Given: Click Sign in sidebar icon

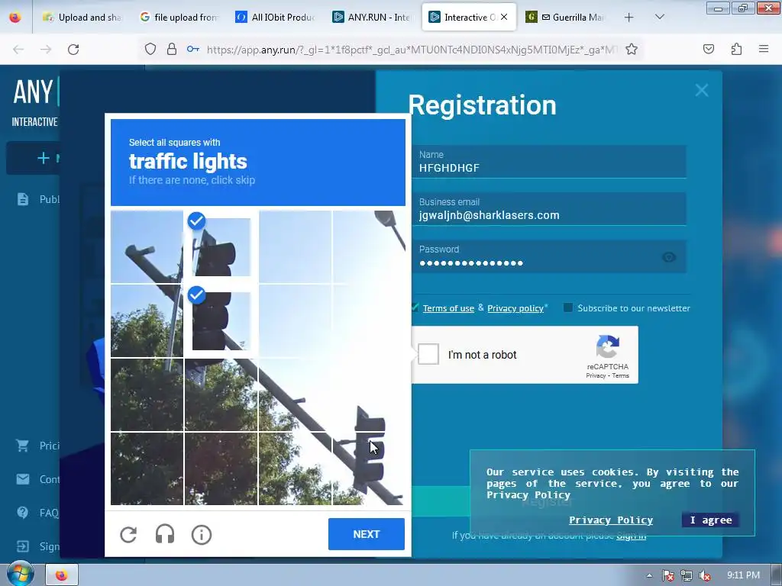Looking at the screenshot, I should (23, 546).
